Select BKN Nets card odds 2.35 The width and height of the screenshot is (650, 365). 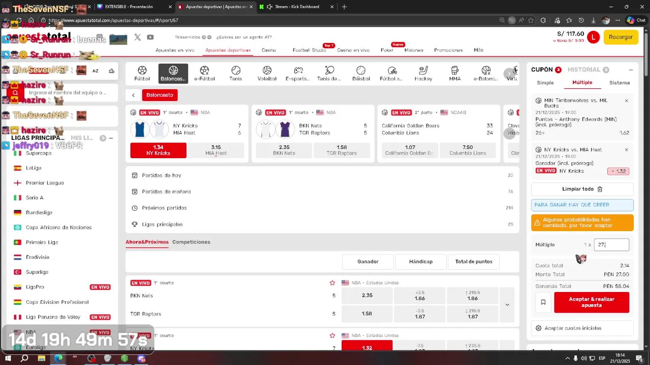[x=284, y=150]
